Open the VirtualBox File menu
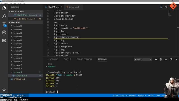The height and width of the screenshot is (101, 179). (1, 3)
